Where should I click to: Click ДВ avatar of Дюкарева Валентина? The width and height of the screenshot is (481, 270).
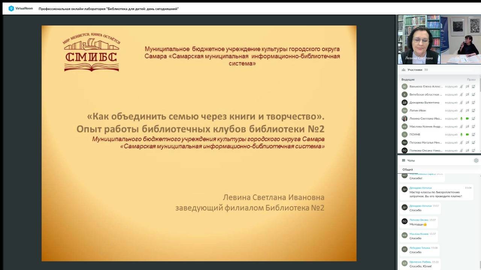[404, 102]
